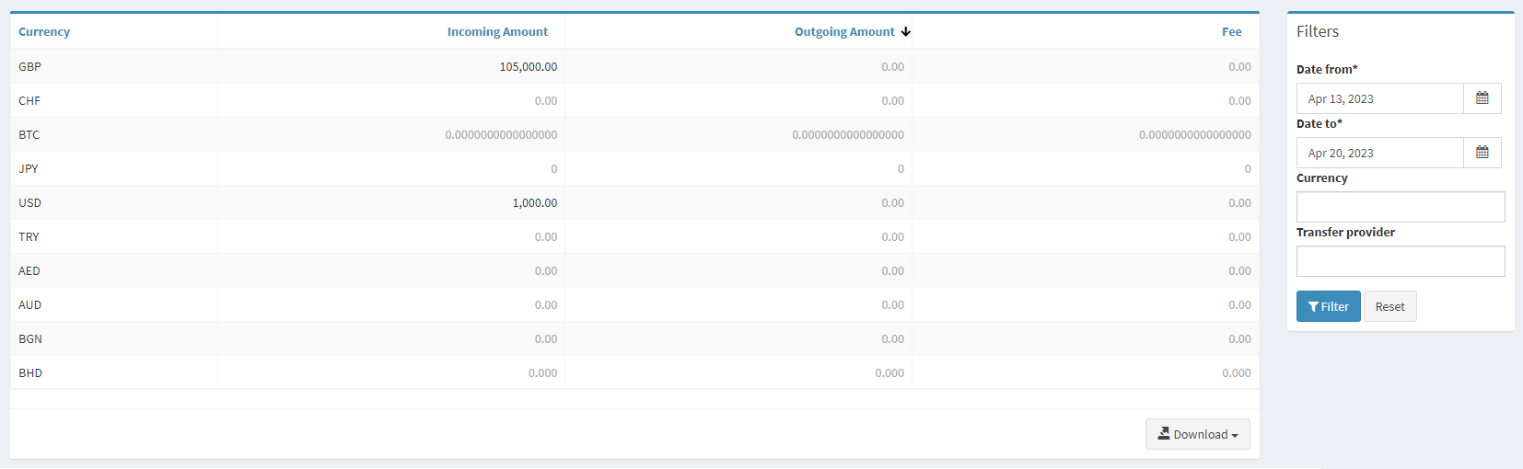1523x469 pixels.
Task: Open the Currency filter field
Action: pos(1400,207)
